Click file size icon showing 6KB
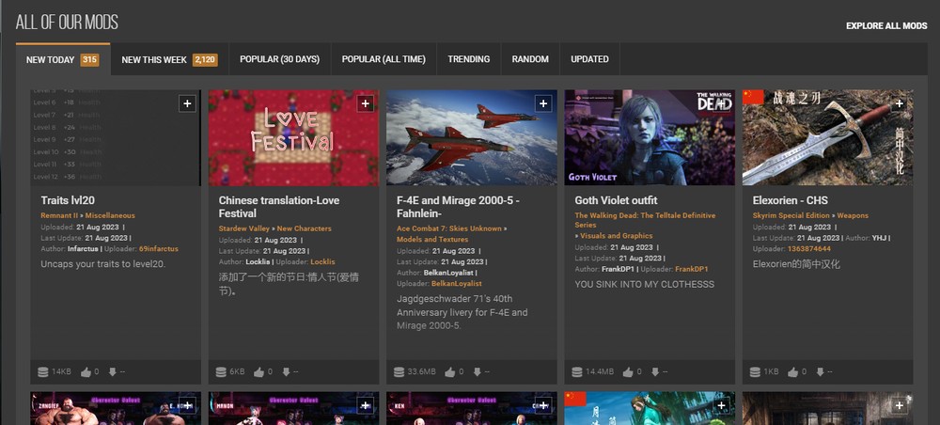 [x=221, y=372]
